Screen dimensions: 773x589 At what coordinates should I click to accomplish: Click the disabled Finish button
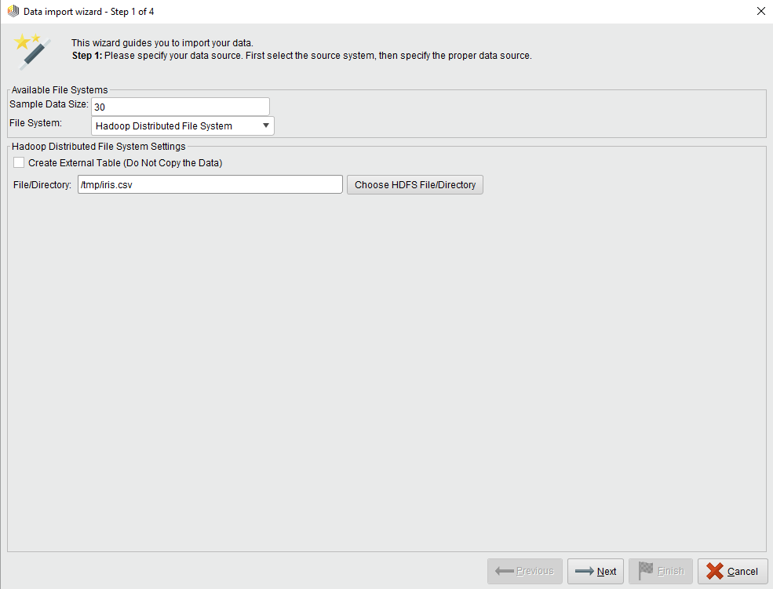pyautogui.click(x=660, y=571)
